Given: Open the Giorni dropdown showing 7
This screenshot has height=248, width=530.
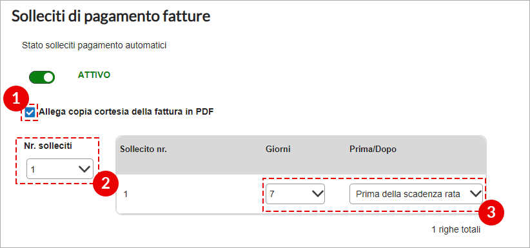Looking at the screenshot, I should click(x=295, y=194).
